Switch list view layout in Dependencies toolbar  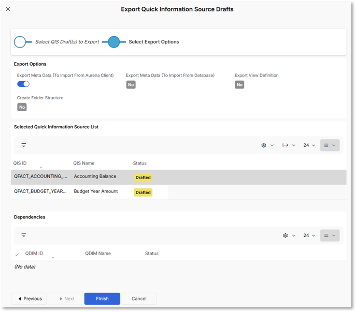coord(326,235)
